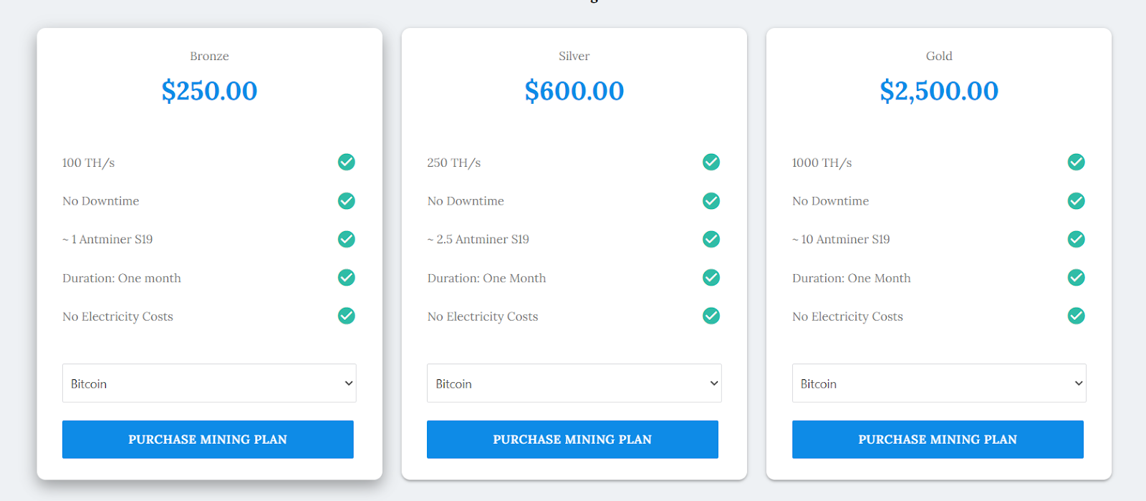Click the checkmark next to ~ 10 Antminer S19
The width and height of the screenshot is (1146, 501).
1077,239
